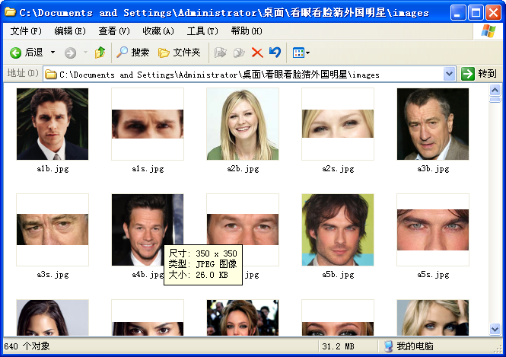Toggle the Folders (文件夹) pane button

[180, 53]
